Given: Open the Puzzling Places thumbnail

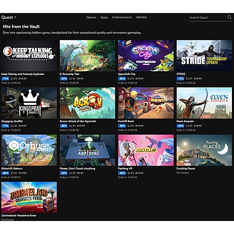Looking at the screenshot, I should [x=204, y=150].
